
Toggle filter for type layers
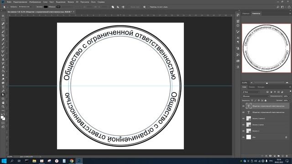[275, 92]
